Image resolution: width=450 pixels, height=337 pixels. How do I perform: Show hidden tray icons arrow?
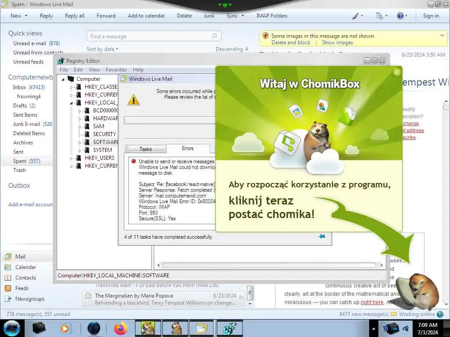click(374, 329)
